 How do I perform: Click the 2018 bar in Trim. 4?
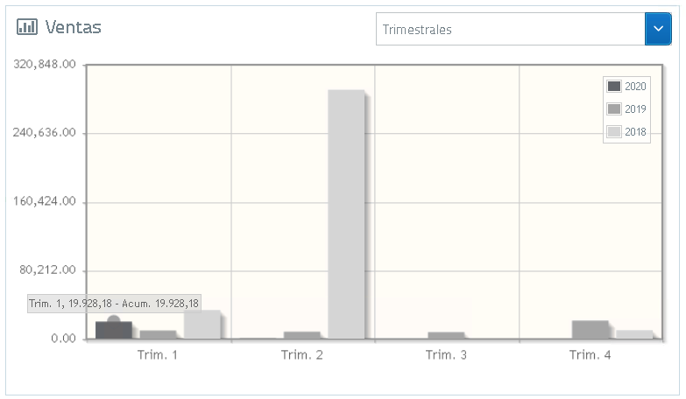[x=634, y=334]
